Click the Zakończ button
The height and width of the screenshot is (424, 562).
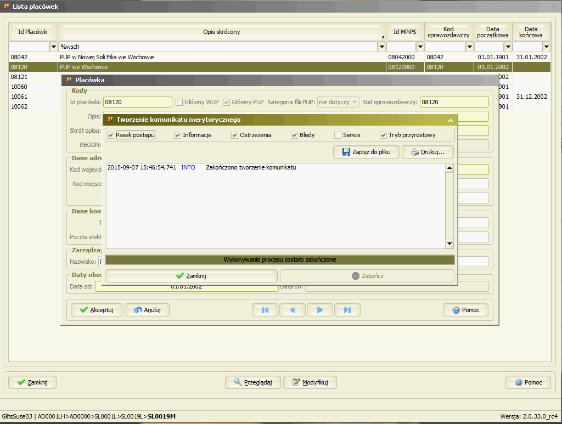(367, 276)
